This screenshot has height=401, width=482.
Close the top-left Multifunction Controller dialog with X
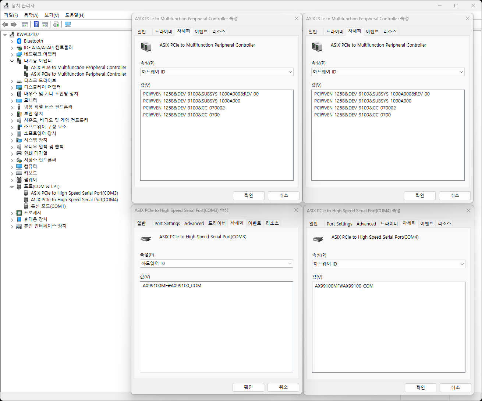click(297, 19)
